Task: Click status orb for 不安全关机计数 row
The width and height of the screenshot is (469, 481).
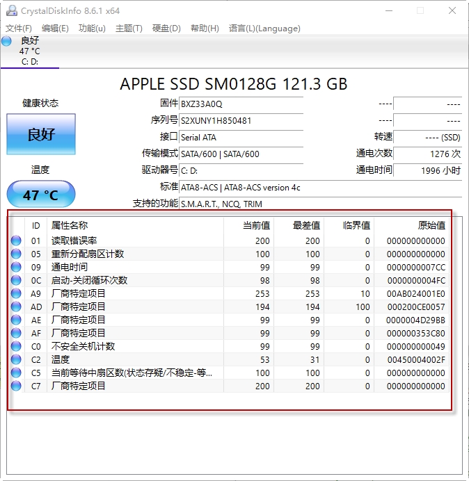Action: [16, 347]
